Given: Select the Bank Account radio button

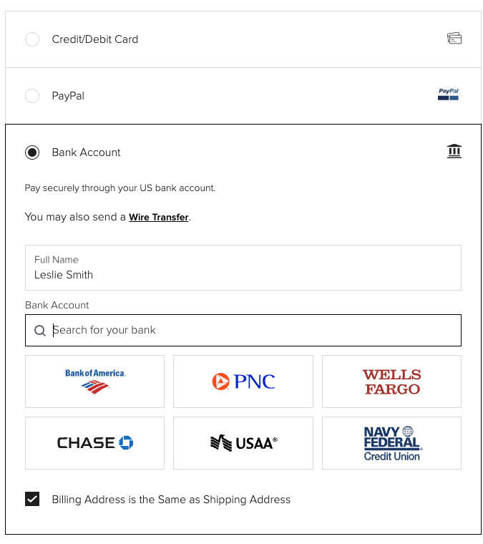Looking at the screenshot, I should click(32, 152).
